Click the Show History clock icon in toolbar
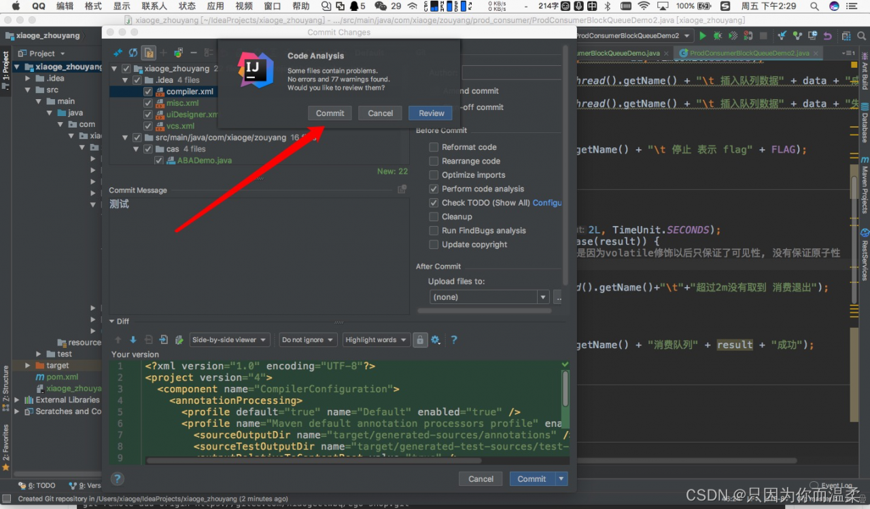 [812, 35]
